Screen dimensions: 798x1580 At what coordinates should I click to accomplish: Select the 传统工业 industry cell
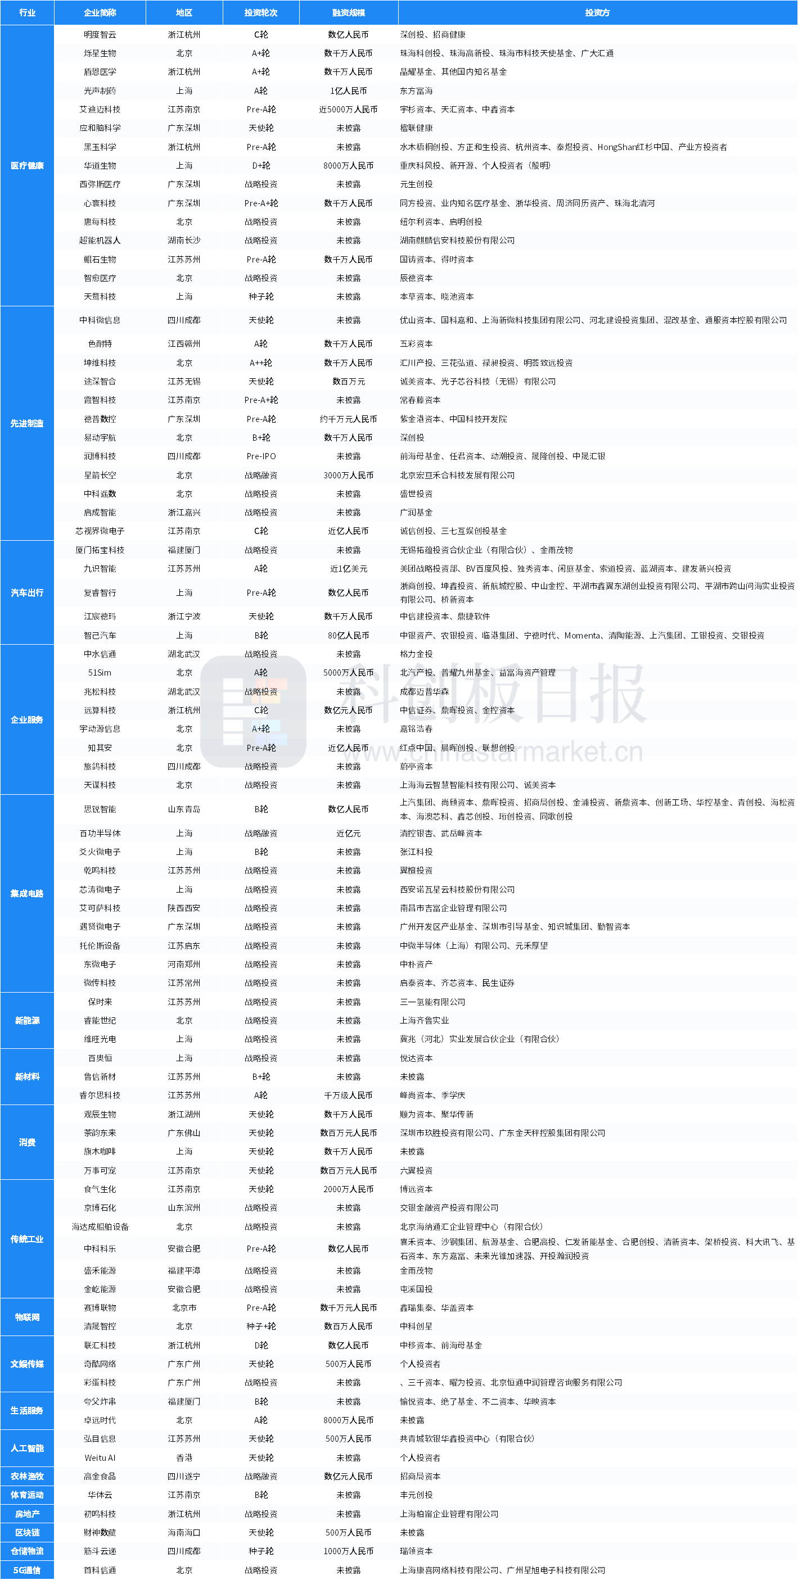click(27, 1239)
